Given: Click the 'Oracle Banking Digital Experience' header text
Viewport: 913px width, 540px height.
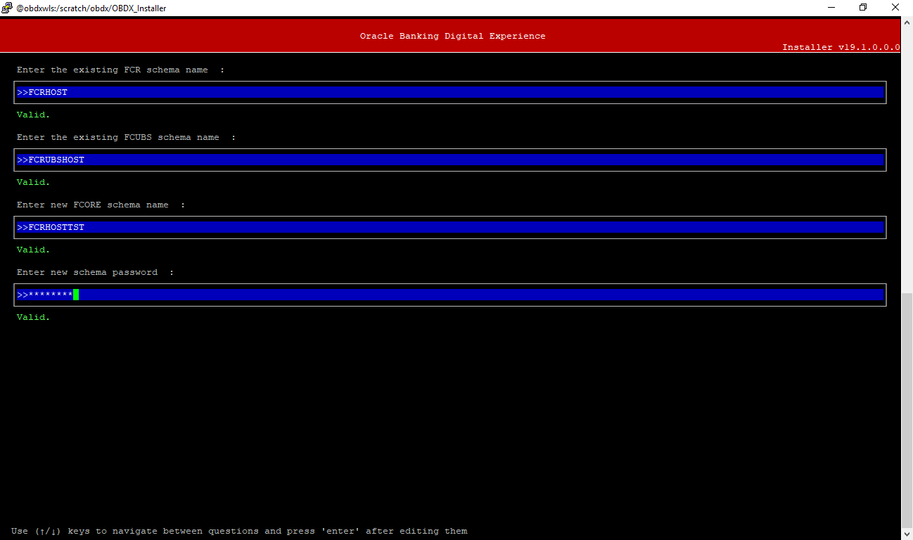Looking at the screenshot, I should pyautogui.click(x=452, y=36).
